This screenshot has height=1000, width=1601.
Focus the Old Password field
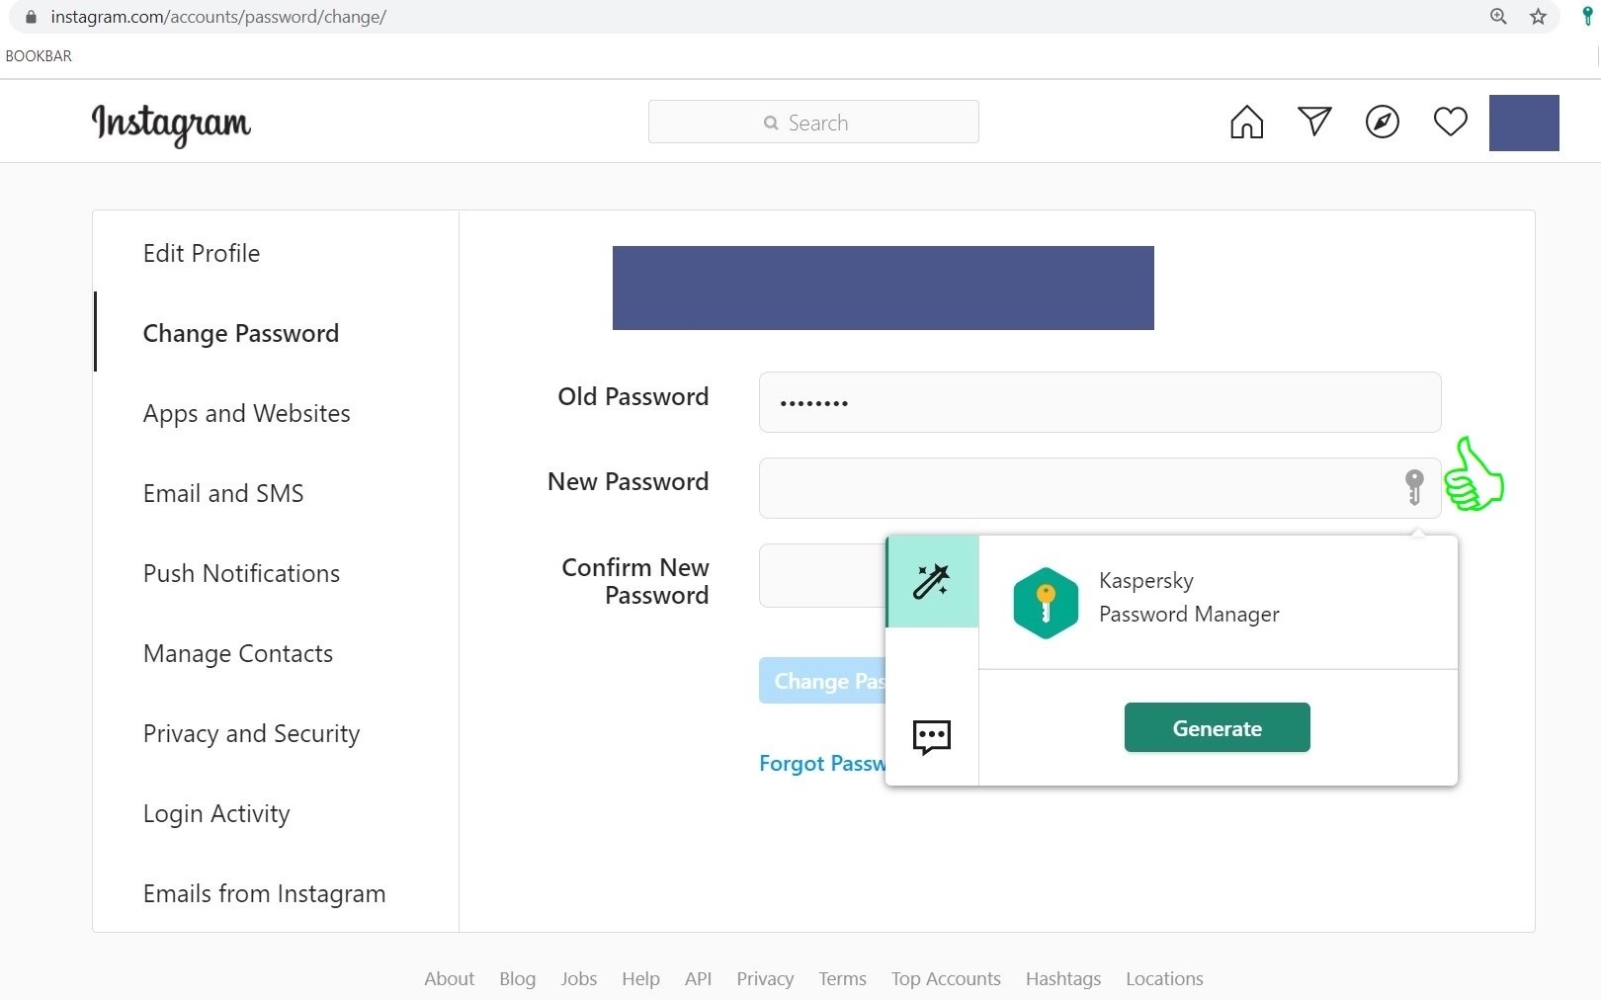coord(1100,402)
